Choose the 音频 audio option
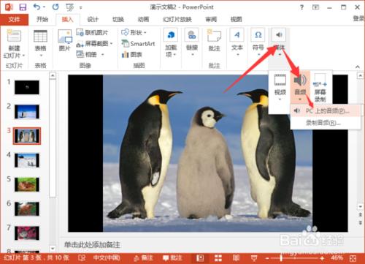Screen dimensions: 365x264 pyautogui.click(x=300, y=87)
